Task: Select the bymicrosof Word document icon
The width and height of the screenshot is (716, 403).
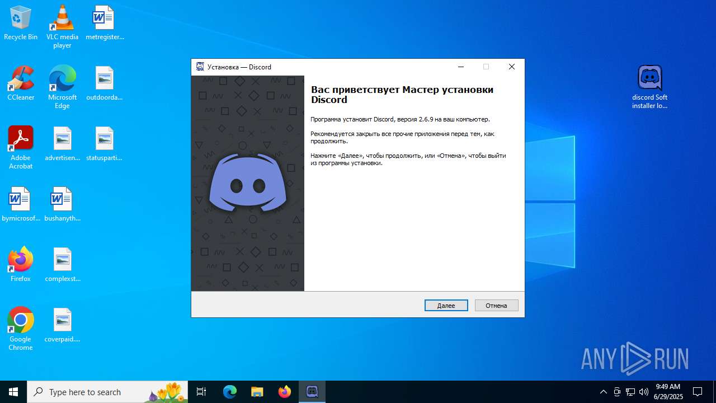Action: (21, 204)
